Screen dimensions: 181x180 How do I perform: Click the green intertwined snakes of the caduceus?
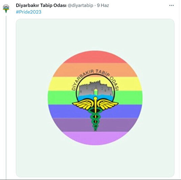(x=95, y=119)
